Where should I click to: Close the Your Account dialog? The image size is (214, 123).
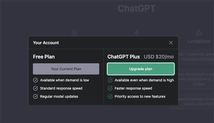click(171, 43)
